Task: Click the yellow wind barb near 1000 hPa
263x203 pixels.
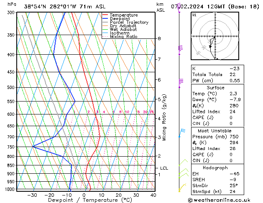Action: click(x=181, y=189)
